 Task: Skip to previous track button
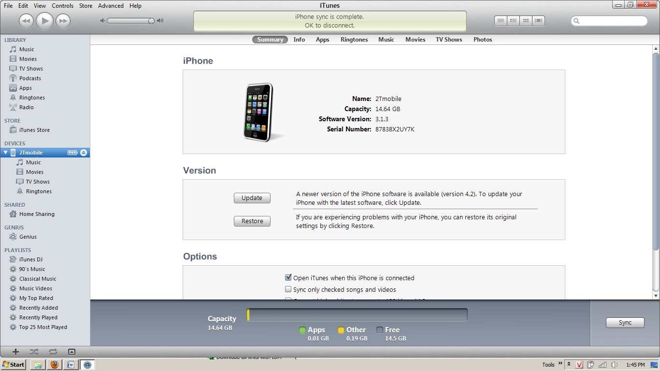pos(26,21)
